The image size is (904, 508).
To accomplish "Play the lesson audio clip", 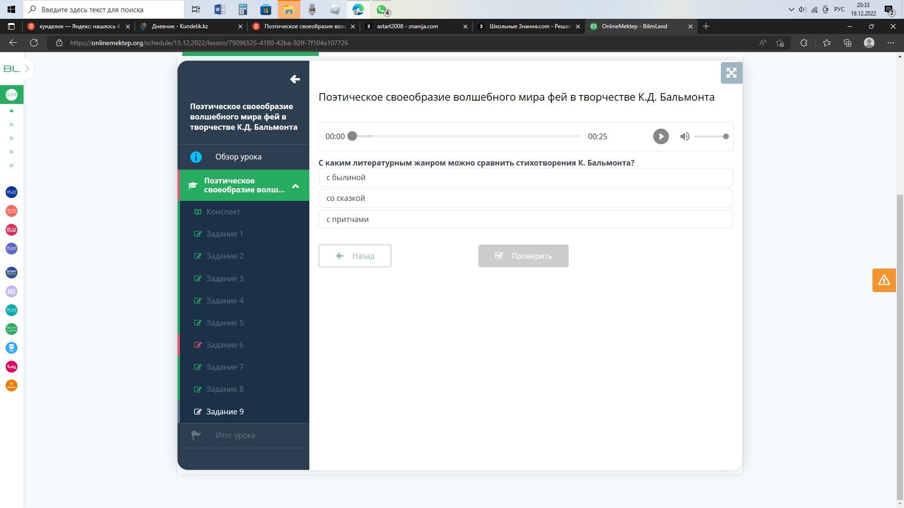I will [661, 136].
